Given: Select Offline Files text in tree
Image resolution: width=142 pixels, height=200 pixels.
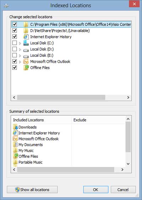Looking at the screenshot, I should (40, 68).
